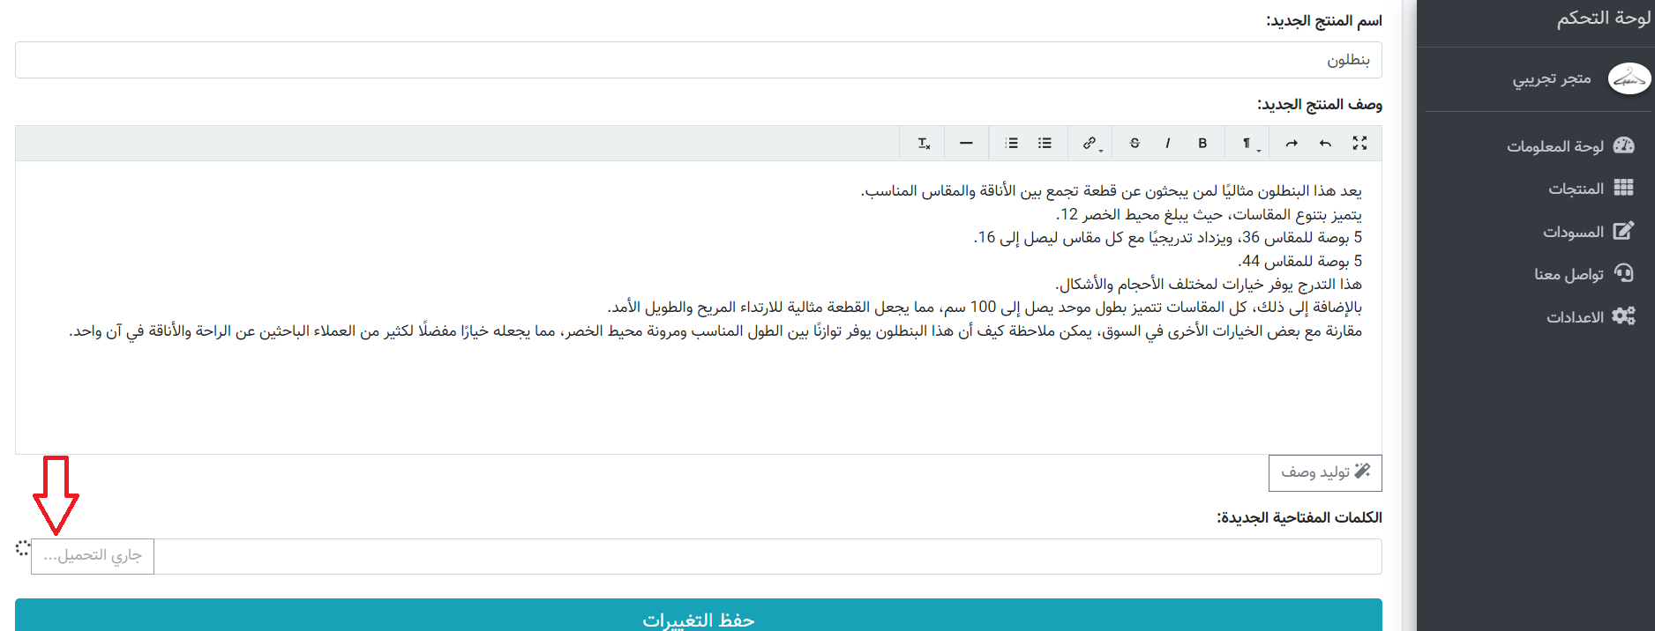The image size is (1655, 631).
Task: Toggle strikethrough formatting
Action: [1135, 143]
